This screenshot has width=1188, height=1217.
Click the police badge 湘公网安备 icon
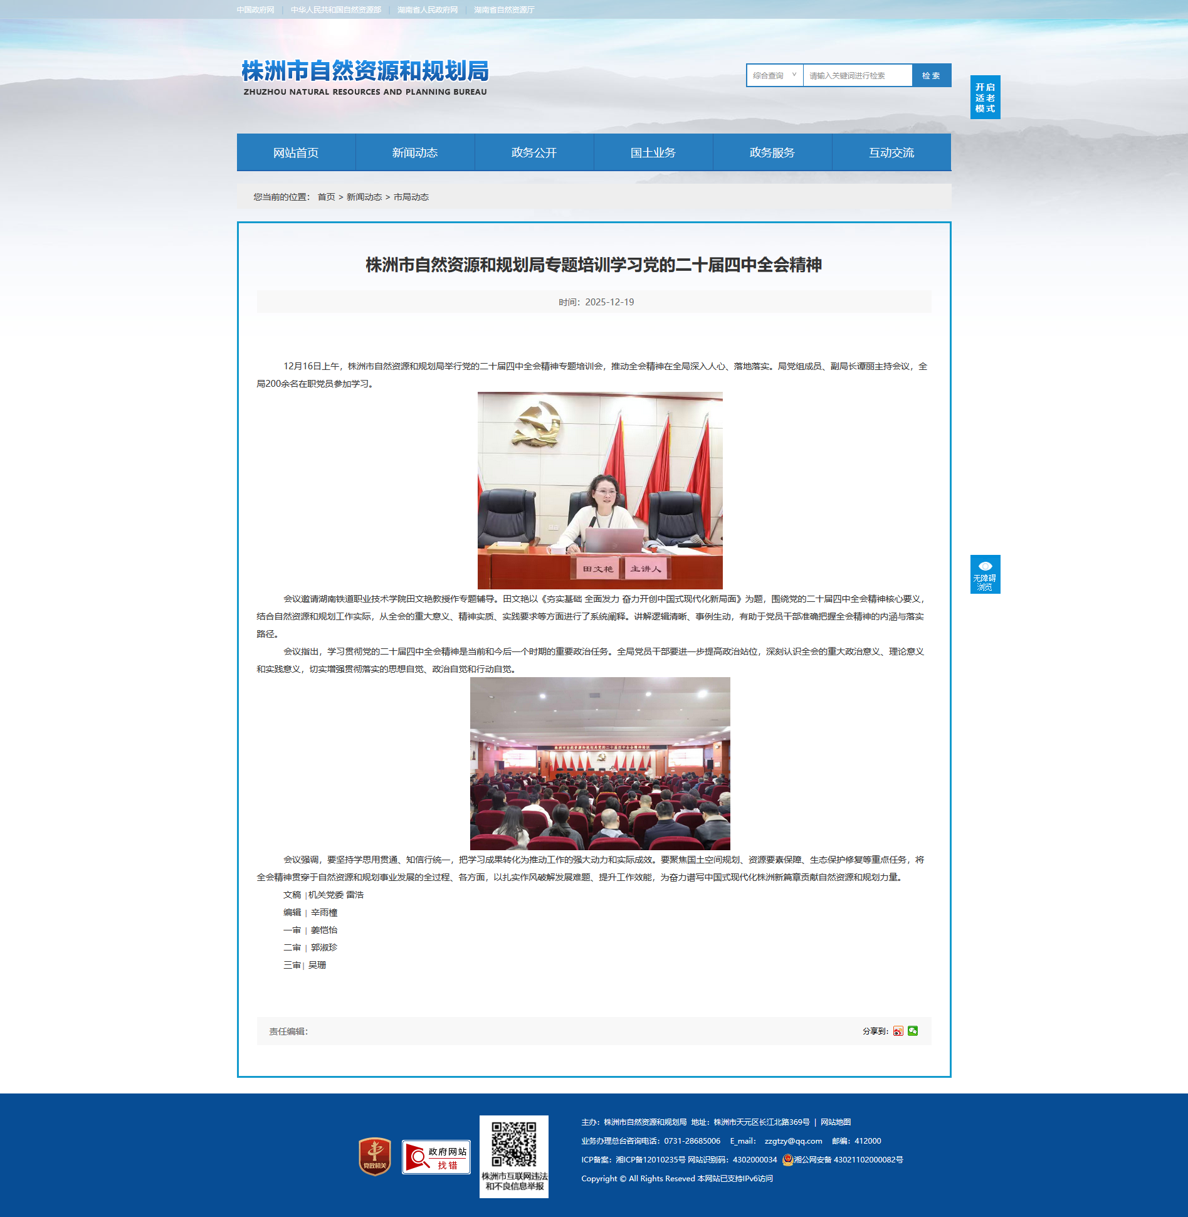click(787, 1160)
